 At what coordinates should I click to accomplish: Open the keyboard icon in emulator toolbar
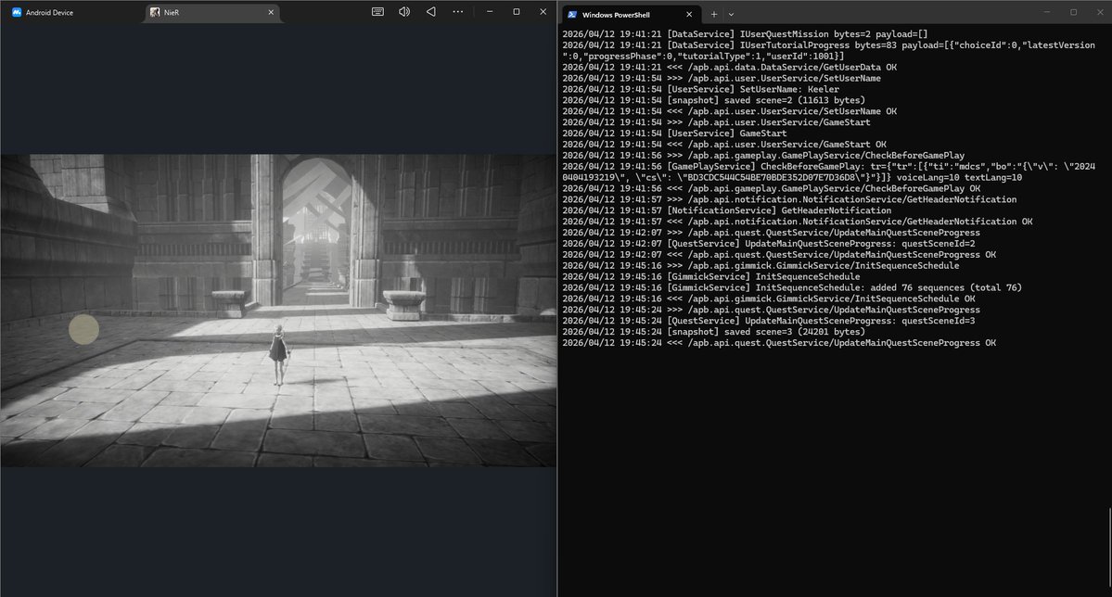[x=378, y=11]
